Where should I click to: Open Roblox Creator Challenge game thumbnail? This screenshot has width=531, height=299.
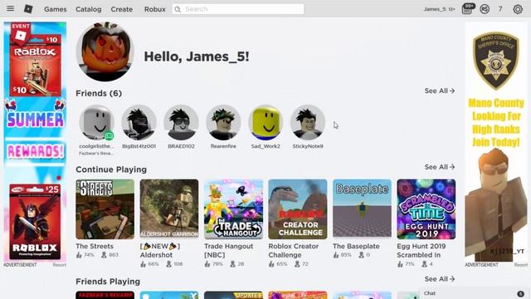(x=298, y=209)
